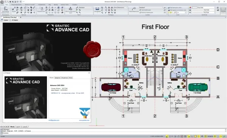Open the Вид ribbon tab
The height and width of the screenshot is (138, 227).
(x=50, y=5)
